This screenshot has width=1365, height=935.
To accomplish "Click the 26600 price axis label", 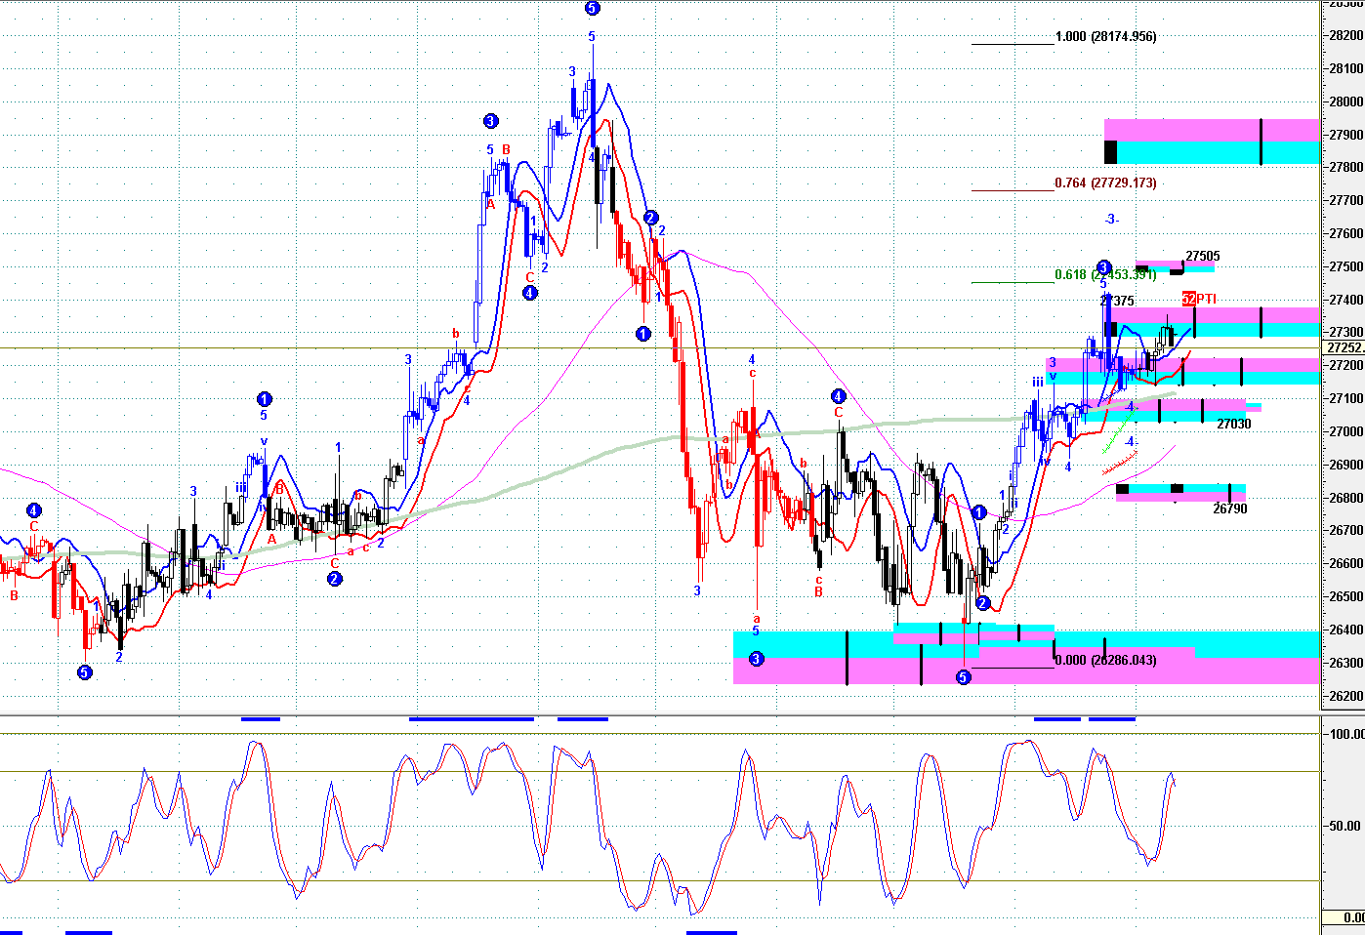I will point(1346,564).
